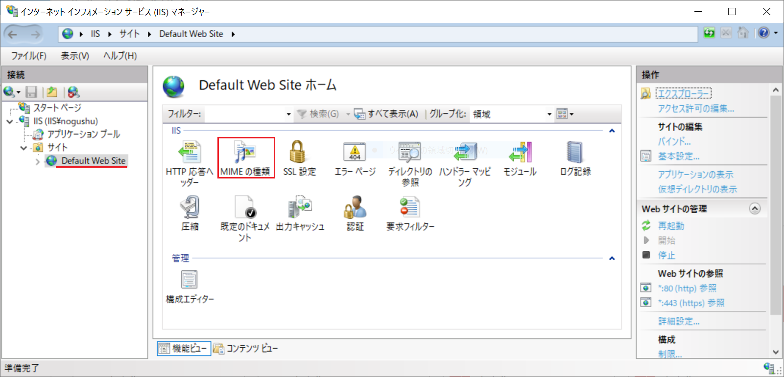Screen dimensions: 784x377
Task: Open the 構成エディター feature
Action: [190, 287]
